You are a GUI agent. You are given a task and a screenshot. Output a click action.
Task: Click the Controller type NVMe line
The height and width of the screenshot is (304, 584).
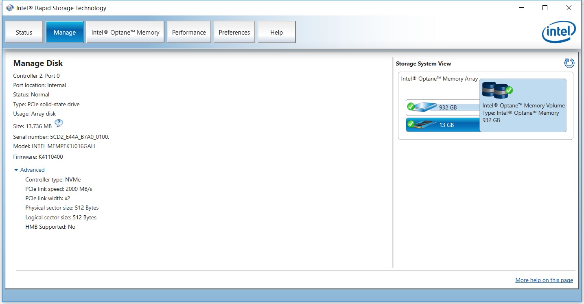pos(53,179)
